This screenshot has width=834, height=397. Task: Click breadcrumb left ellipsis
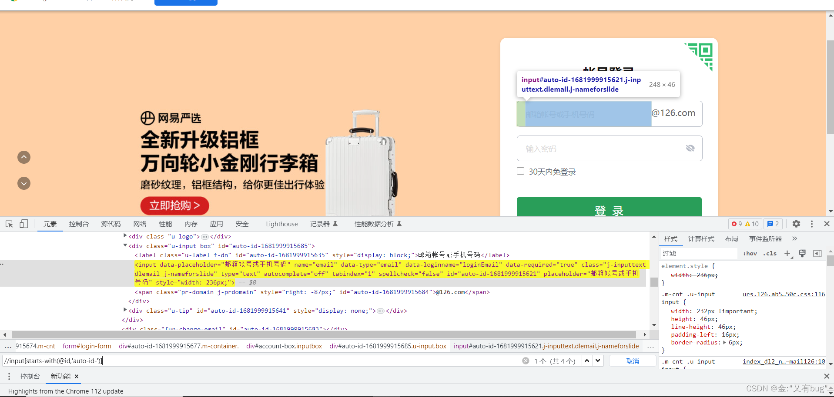pos(8,347)
